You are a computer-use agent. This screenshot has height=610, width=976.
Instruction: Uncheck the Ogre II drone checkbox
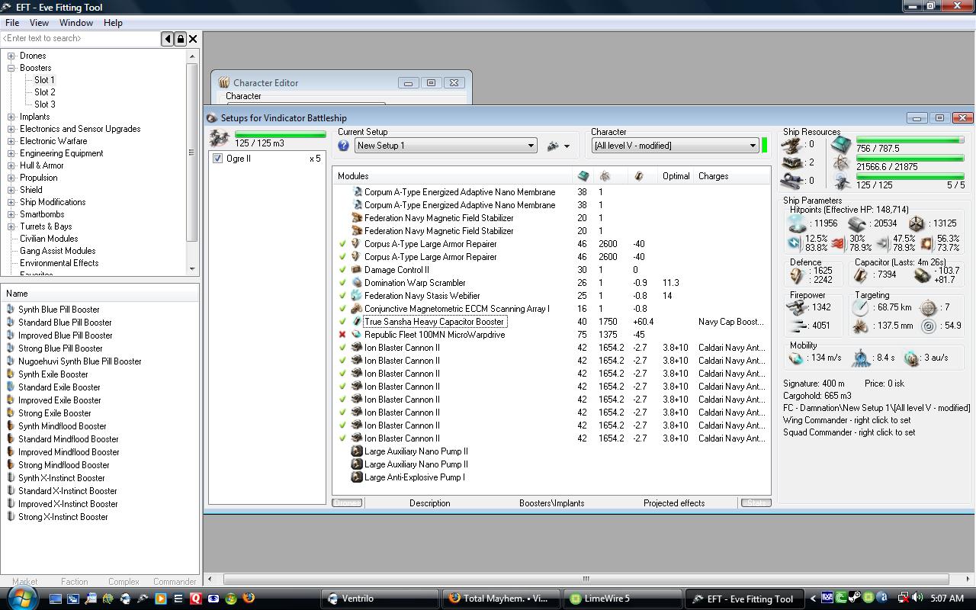[217, 159]
